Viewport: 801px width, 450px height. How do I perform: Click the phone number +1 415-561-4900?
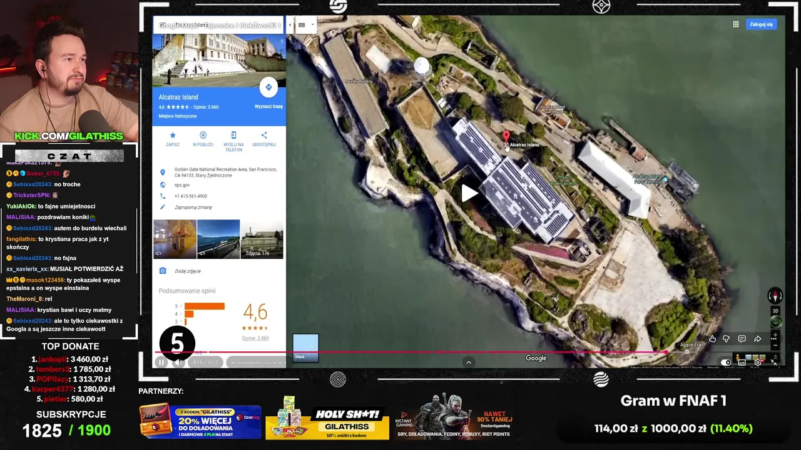point(191,196)
